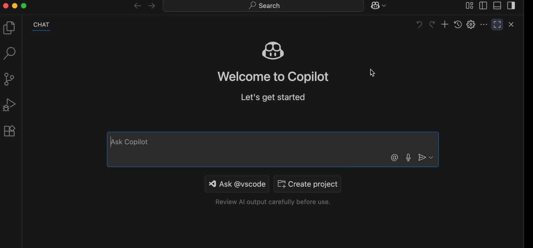Click the Copilot icon in the title bar
Image resolution: width=533 pixels, height=248 pixels.
pos(375,5)
